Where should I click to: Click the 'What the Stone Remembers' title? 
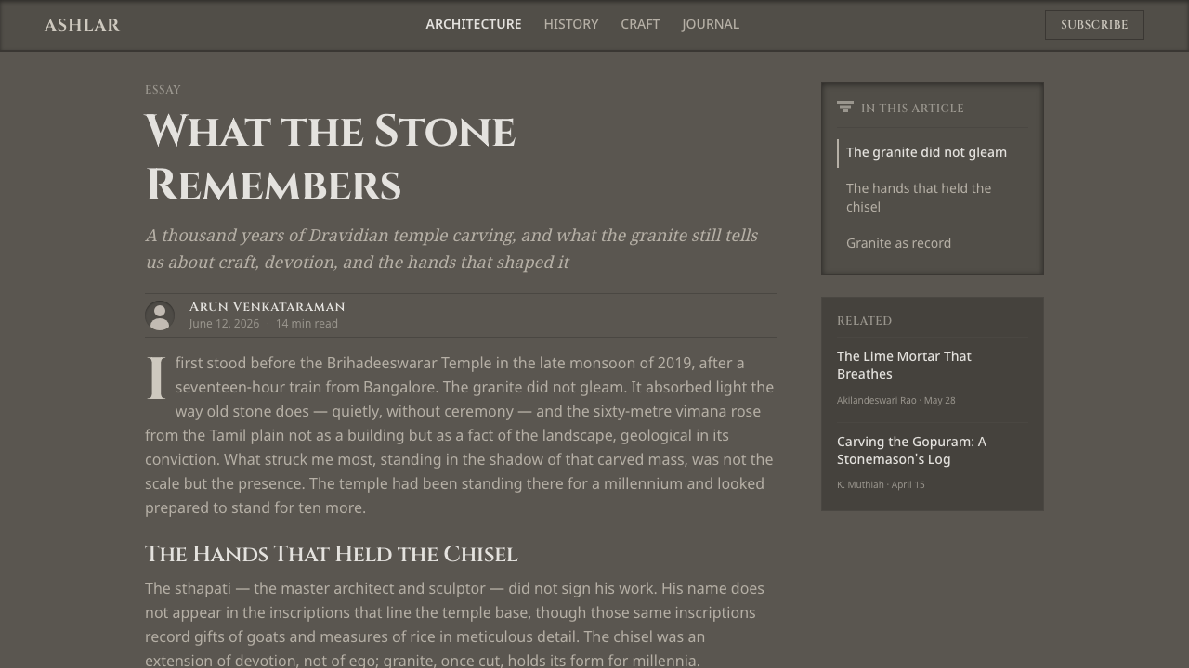330,158
